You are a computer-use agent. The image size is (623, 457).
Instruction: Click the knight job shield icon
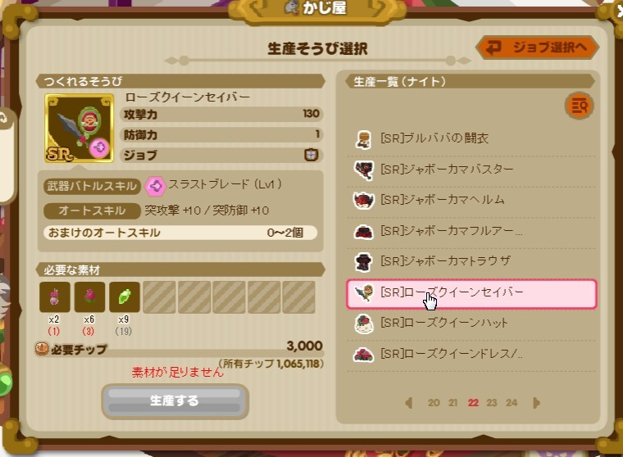click(x=311, y=155)
